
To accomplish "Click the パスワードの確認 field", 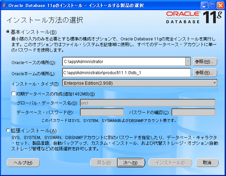I will (194, 112).
